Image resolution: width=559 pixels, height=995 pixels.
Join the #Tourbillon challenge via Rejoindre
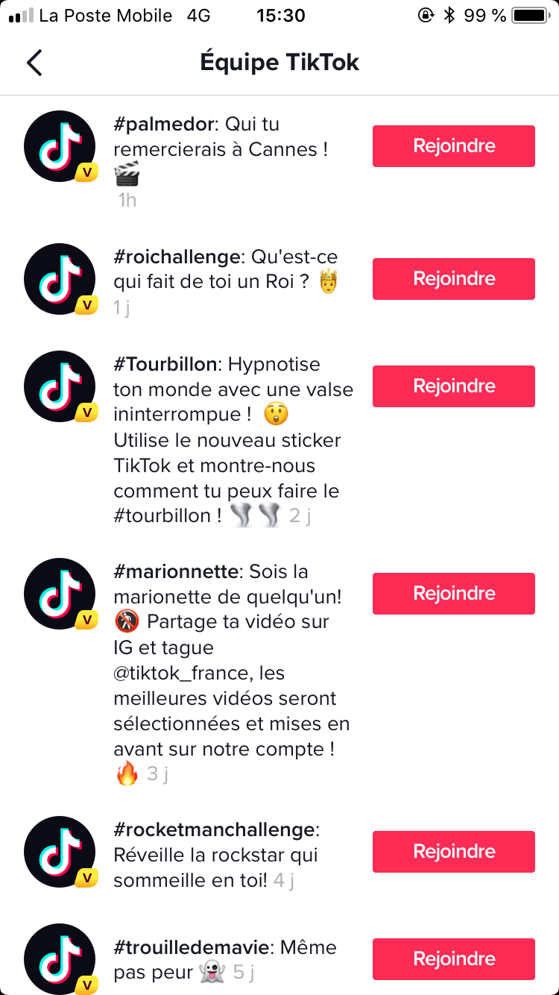pyautogui.click(x=453, y=386)
